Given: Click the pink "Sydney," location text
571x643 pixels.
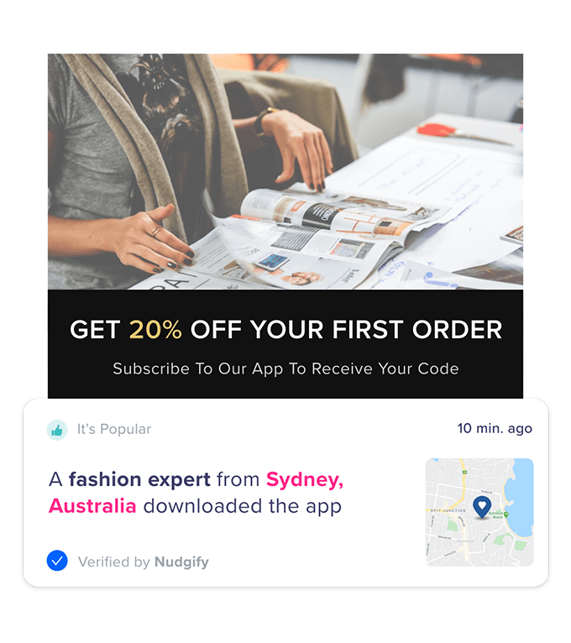Looking at the screenshot, I should [x=305, y=479].
